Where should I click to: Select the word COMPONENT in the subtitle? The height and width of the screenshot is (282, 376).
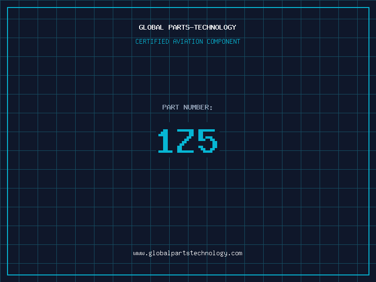[224, 42]
